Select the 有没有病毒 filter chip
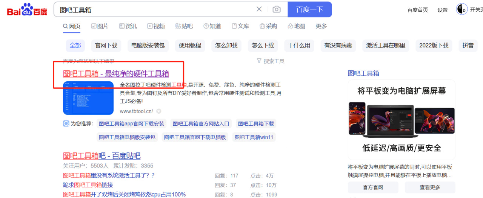This screenshot has height=198, width=483. pyautogui.click(x=338, y=45)
